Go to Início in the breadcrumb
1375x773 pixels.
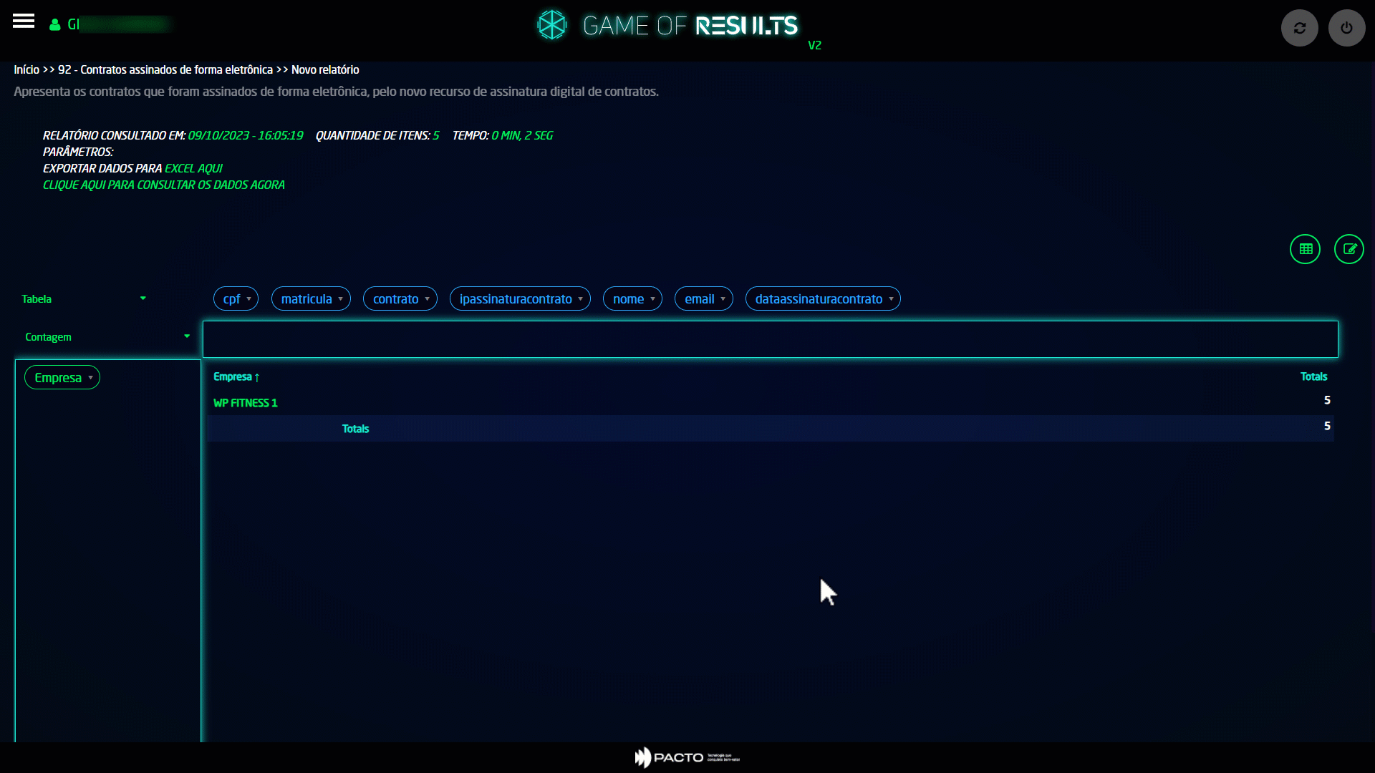point(26,70)
